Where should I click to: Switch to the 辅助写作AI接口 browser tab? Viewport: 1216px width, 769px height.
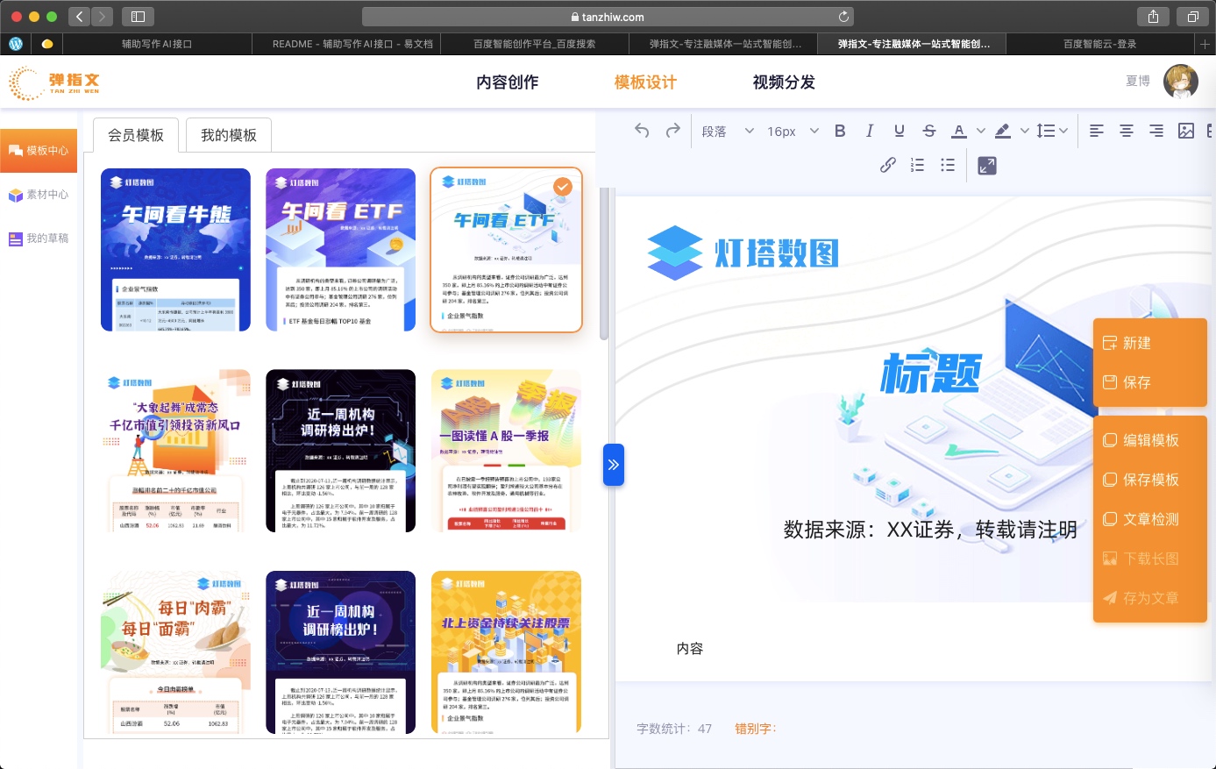point(157,44)
